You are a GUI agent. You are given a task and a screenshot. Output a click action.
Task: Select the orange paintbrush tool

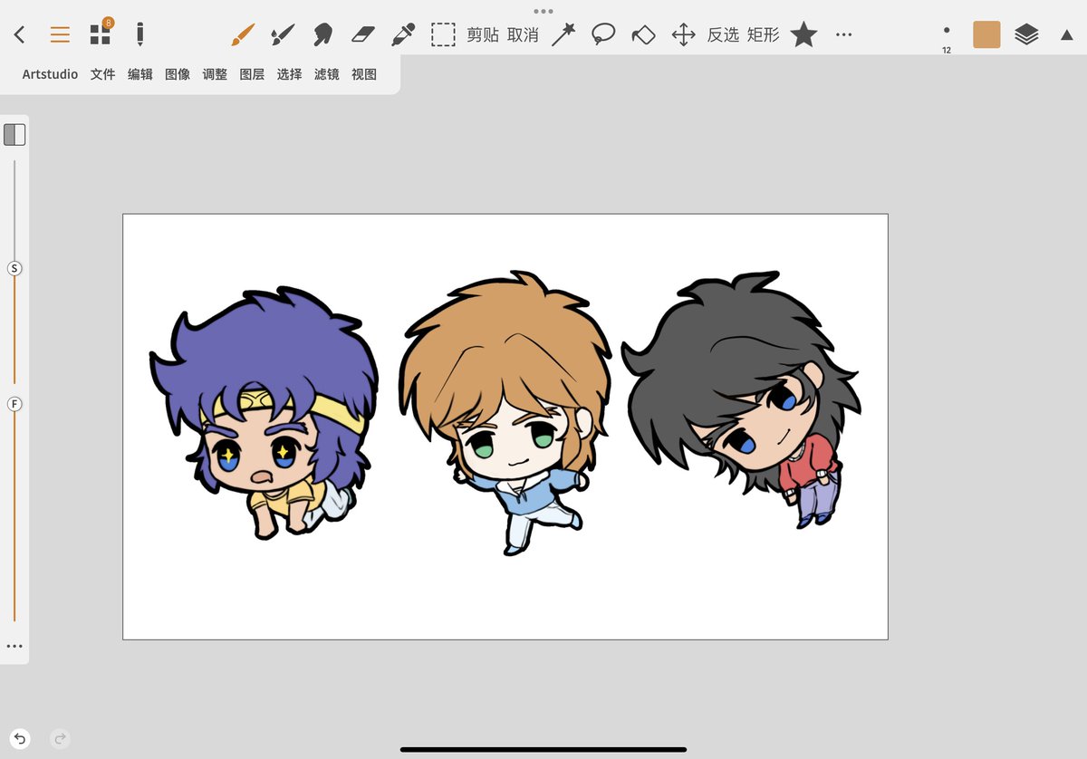(x=242, y=34)
